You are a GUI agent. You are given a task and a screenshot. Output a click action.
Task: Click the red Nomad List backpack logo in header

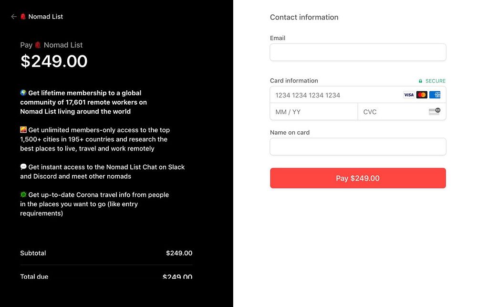click(x=23, y=17)
